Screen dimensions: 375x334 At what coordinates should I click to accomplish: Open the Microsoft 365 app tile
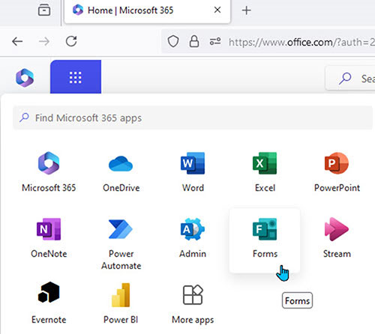(x=49, y=172)
